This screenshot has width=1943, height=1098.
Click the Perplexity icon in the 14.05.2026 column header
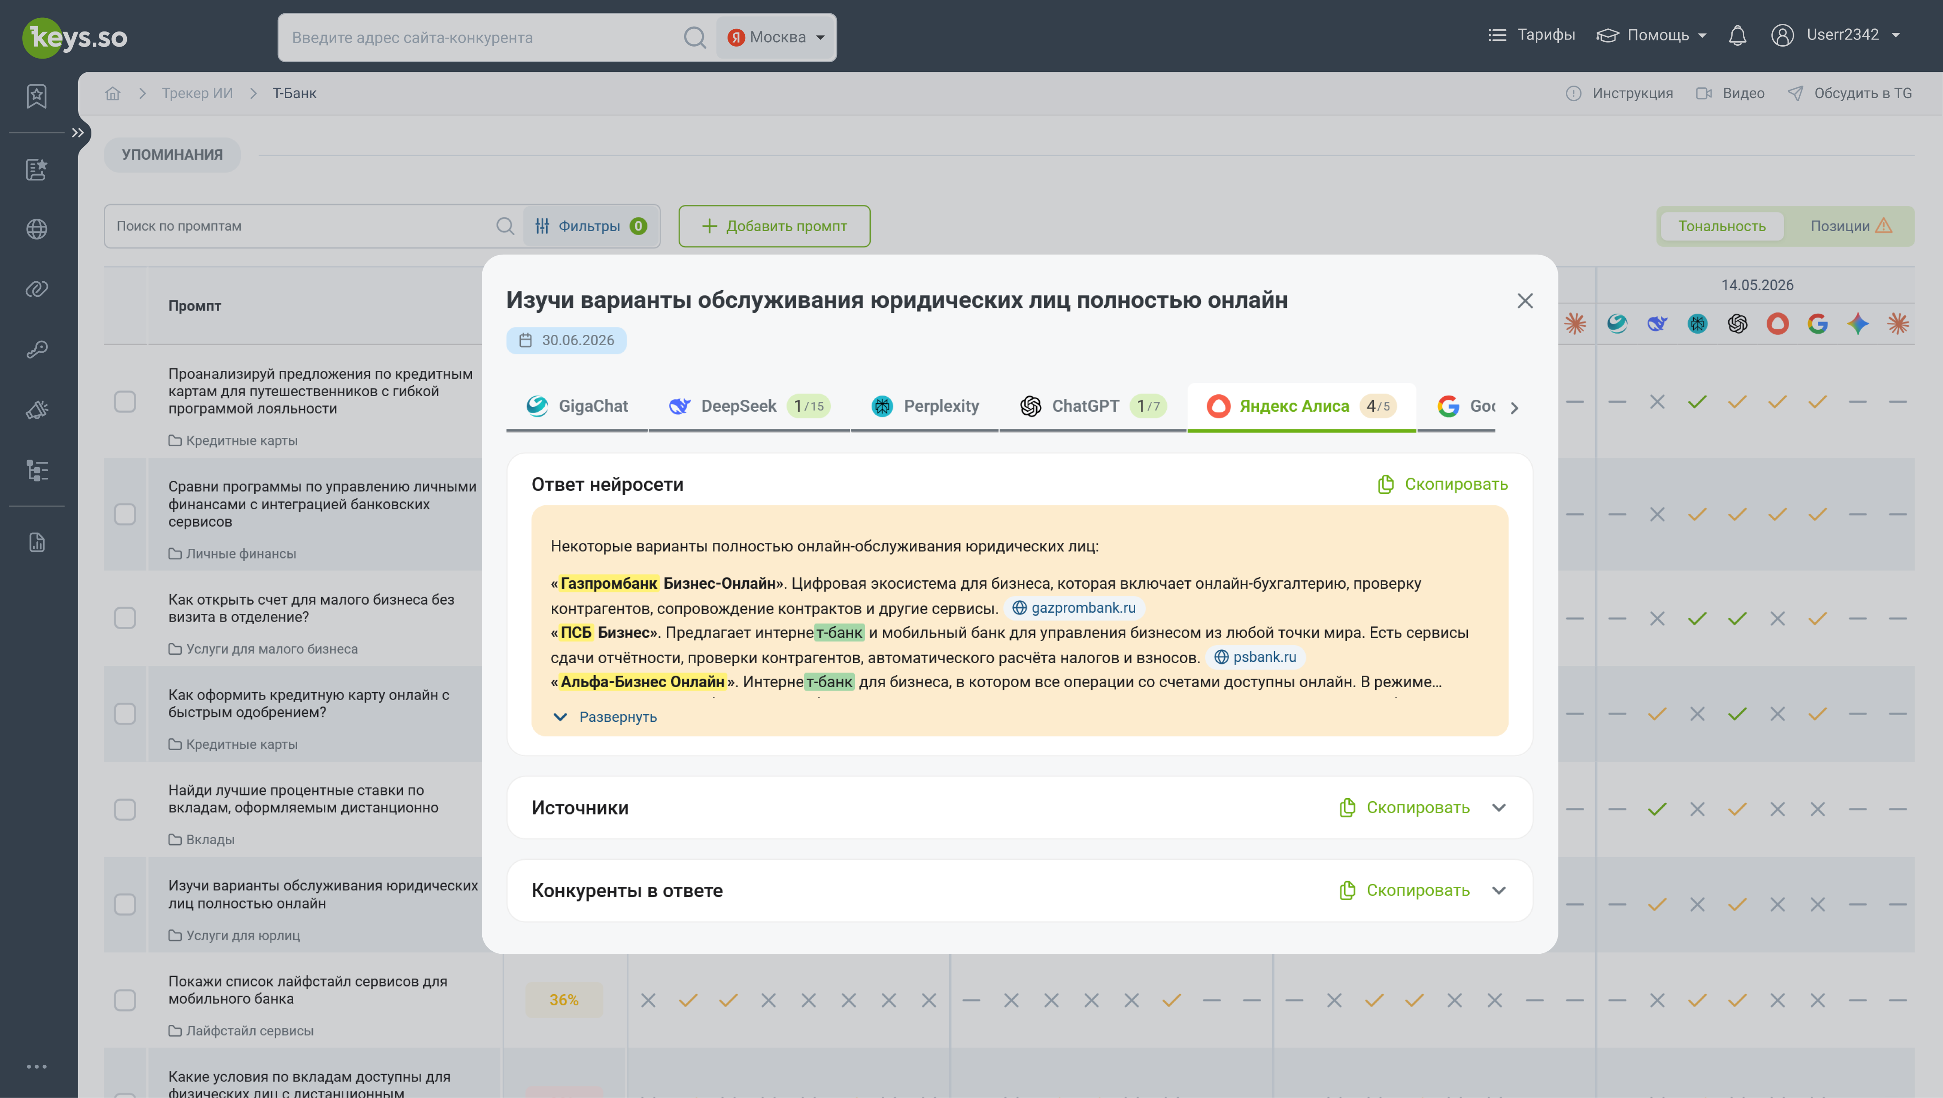1697,323
